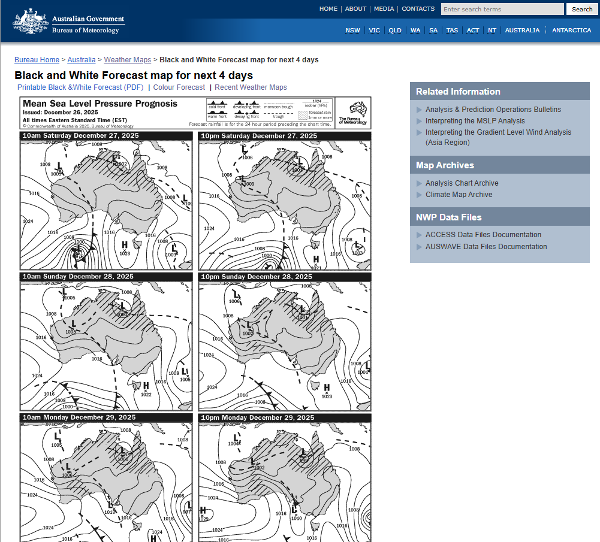600x542 pixels.
Task: Go to the CONTACTS page
Action: click(x=418, y=9)
